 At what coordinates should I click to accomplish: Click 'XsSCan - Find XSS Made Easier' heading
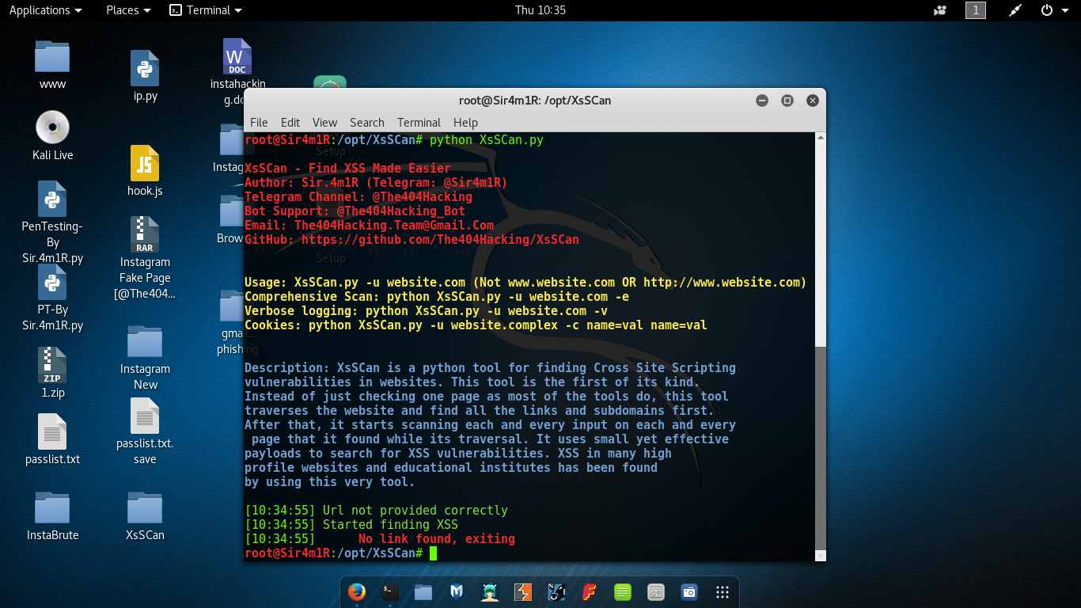pyautogui.click(x=347, y=168)
